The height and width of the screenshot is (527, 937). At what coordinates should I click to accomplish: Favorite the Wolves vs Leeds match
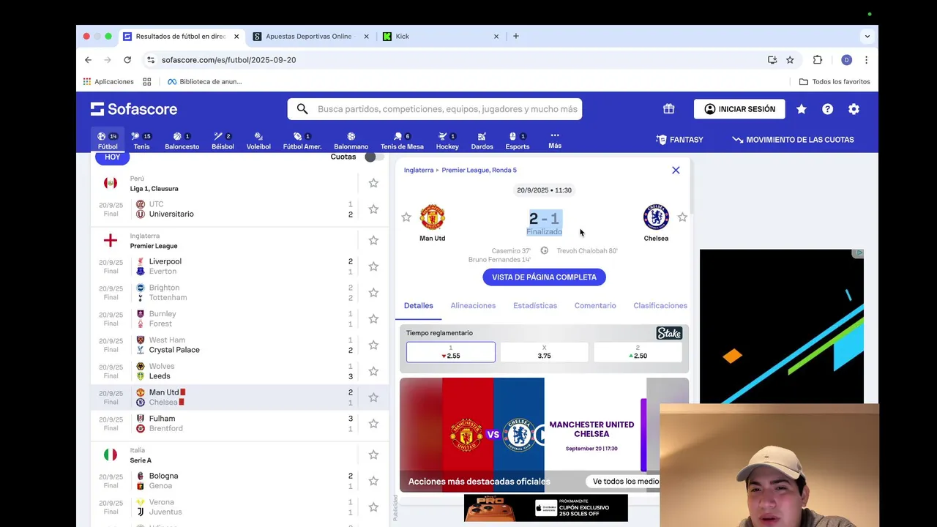373,371
